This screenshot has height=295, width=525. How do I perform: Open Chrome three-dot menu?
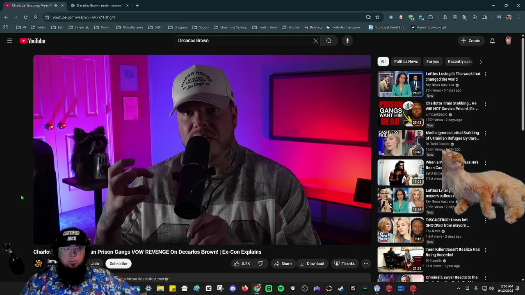coord(519,17)
